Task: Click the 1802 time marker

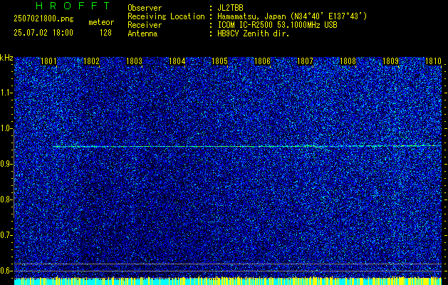Action: click(91, 61)
